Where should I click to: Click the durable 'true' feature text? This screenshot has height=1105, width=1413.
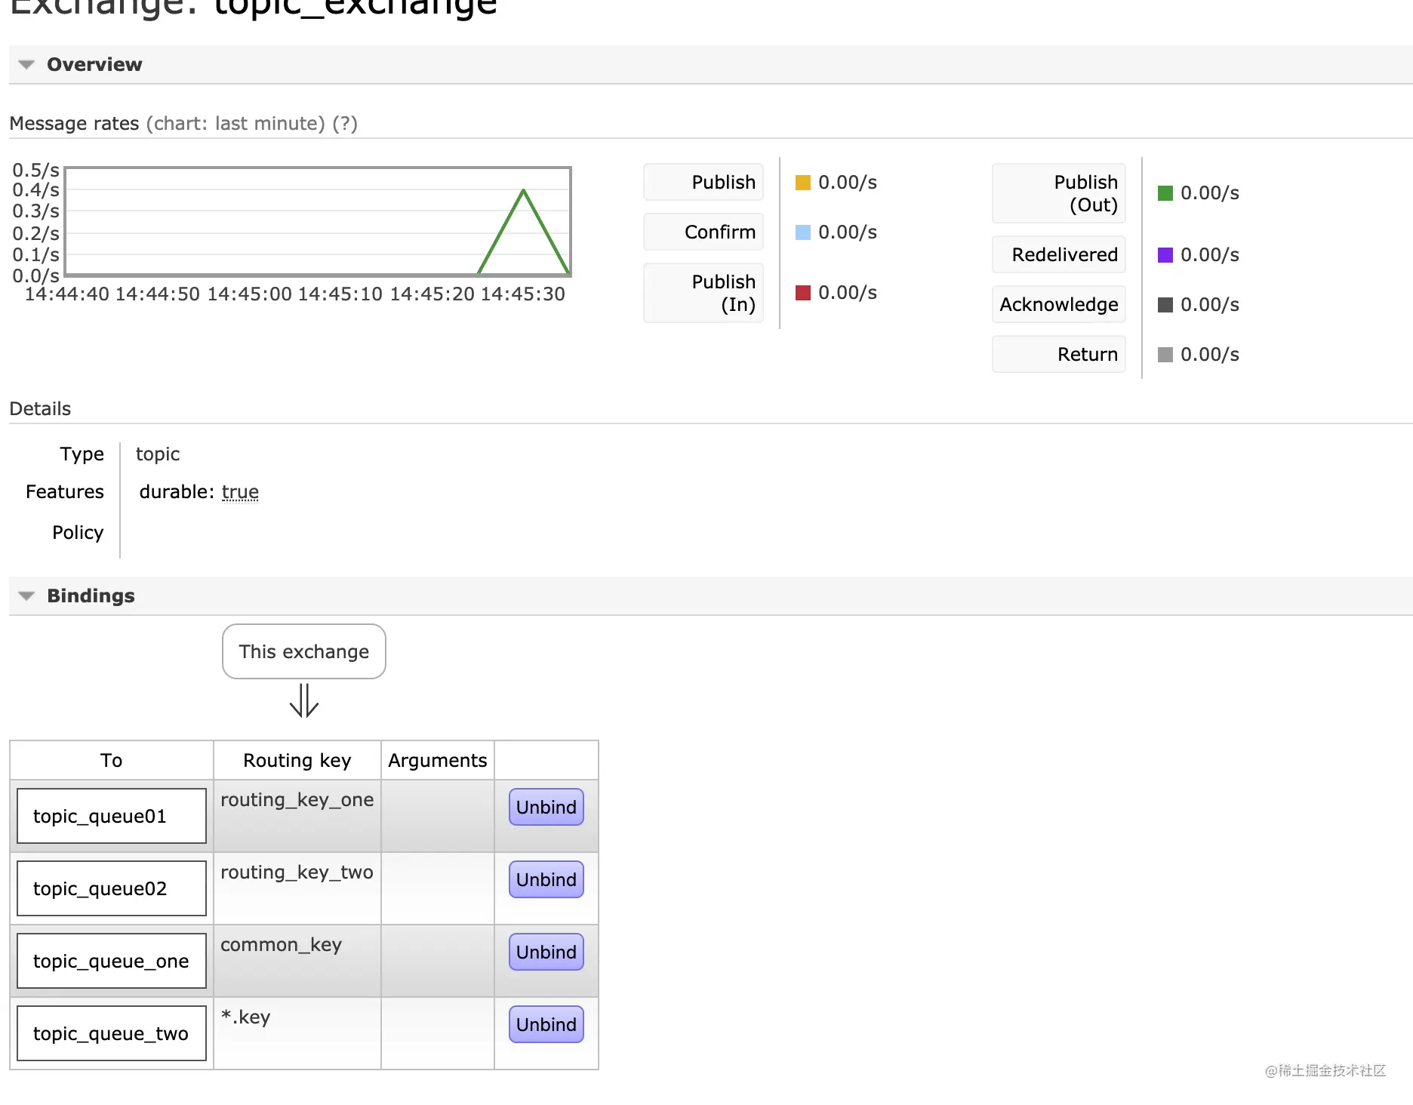click(240, 492)
